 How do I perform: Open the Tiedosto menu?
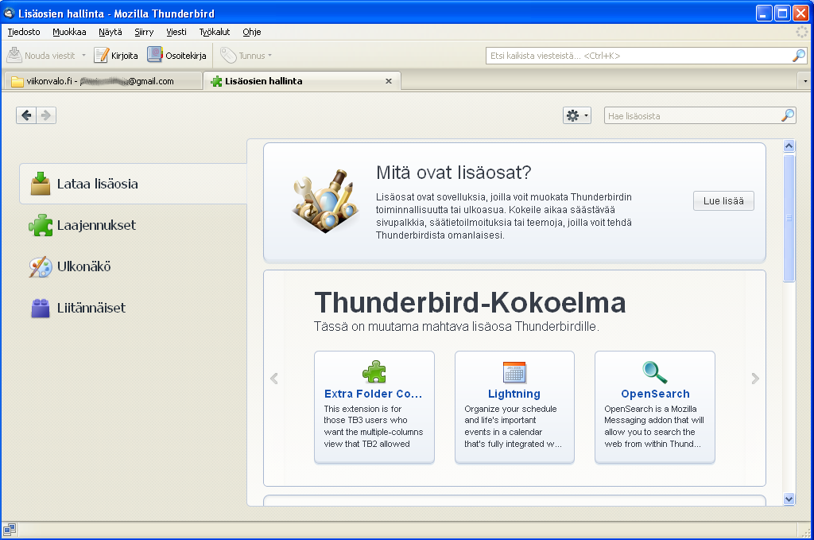(24, 32)
